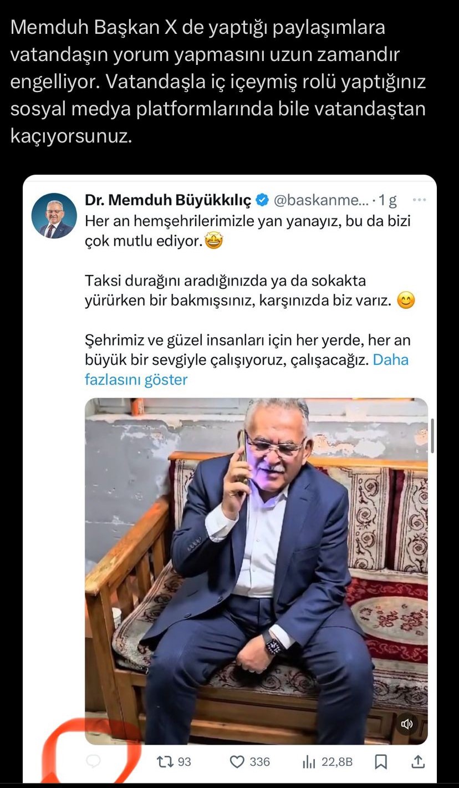Select the top "Memduh Başkan X de" commentary text
Screen dimensions: 459x788
(218, 82)
